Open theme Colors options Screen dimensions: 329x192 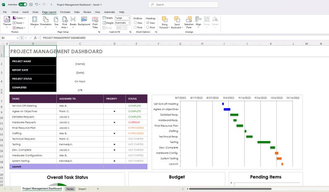[x=19, y=18]
